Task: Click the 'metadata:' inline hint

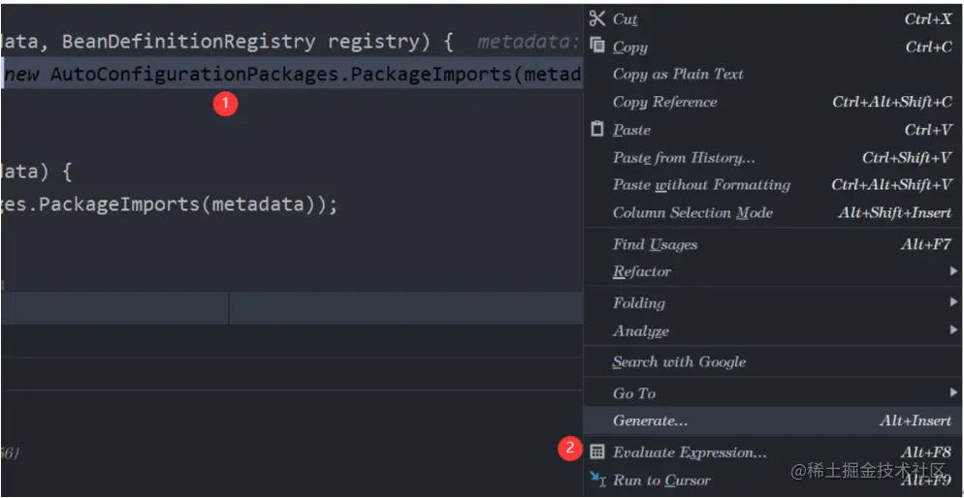Action: [x=529, y=42]
